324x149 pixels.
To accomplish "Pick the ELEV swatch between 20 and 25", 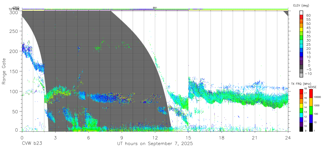I will click(302, 47).
